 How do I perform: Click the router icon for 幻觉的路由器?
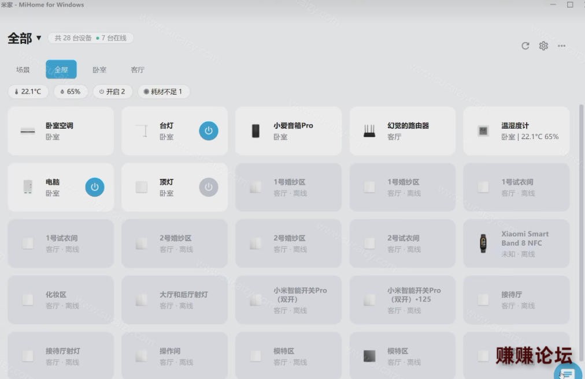click(x=369, y=131)
